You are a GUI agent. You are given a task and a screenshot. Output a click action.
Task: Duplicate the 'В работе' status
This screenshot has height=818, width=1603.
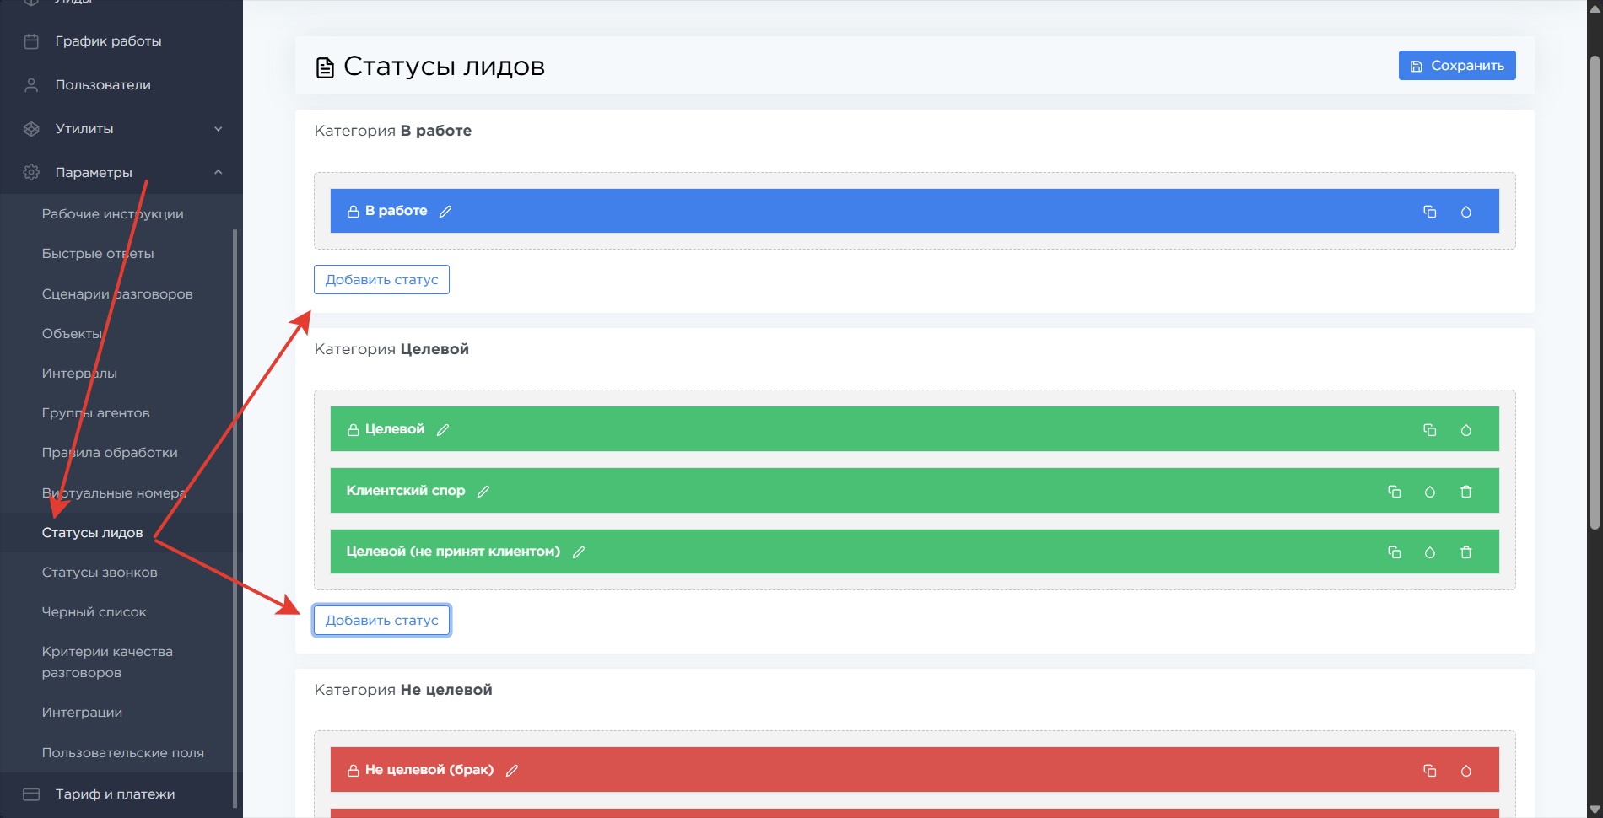[1429, 212]
